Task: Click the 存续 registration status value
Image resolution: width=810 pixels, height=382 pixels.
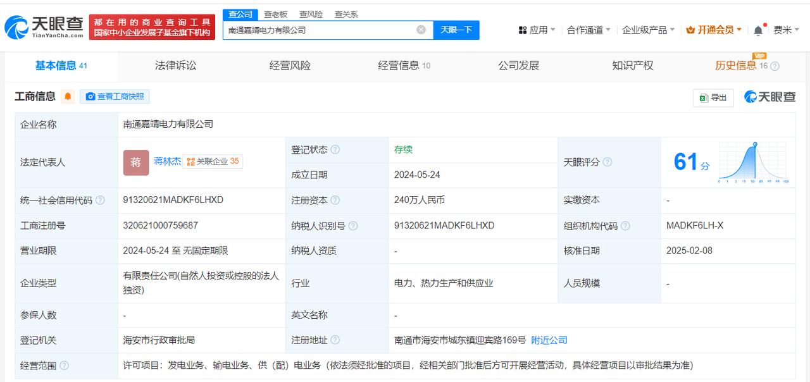Action: 403,149
